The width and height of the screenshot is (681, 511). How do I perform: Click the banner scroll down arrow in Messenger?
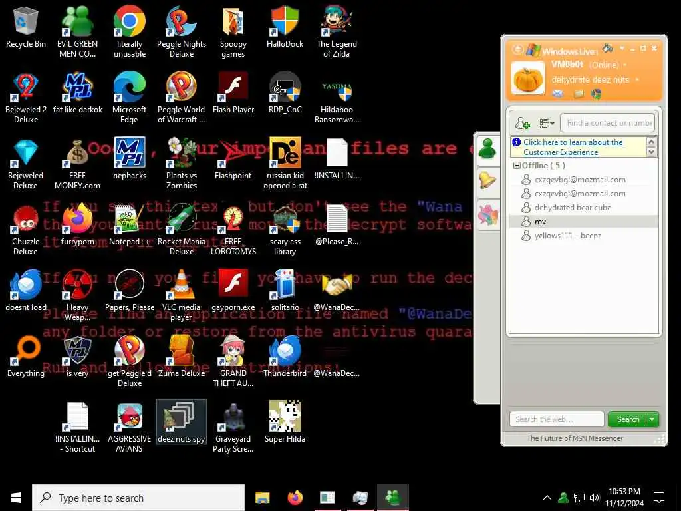pos(652,152)
